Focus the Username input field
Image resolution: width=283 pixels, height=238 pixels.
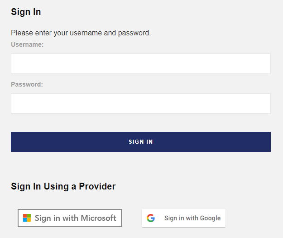click(x=141, y=63)
